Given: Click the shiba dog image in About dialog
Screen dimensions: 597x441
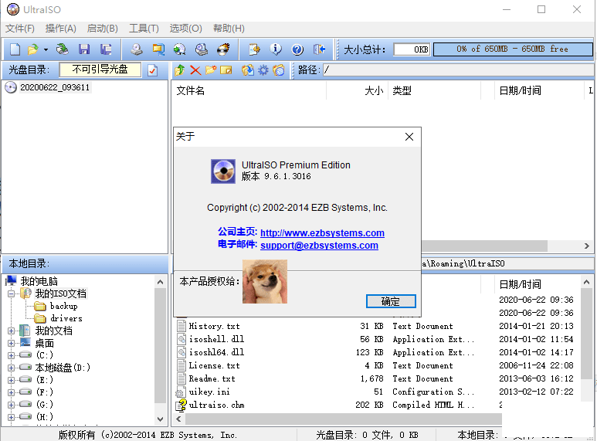Looking at the screenshot, I should pyautogui.click(x=265, y=282).
